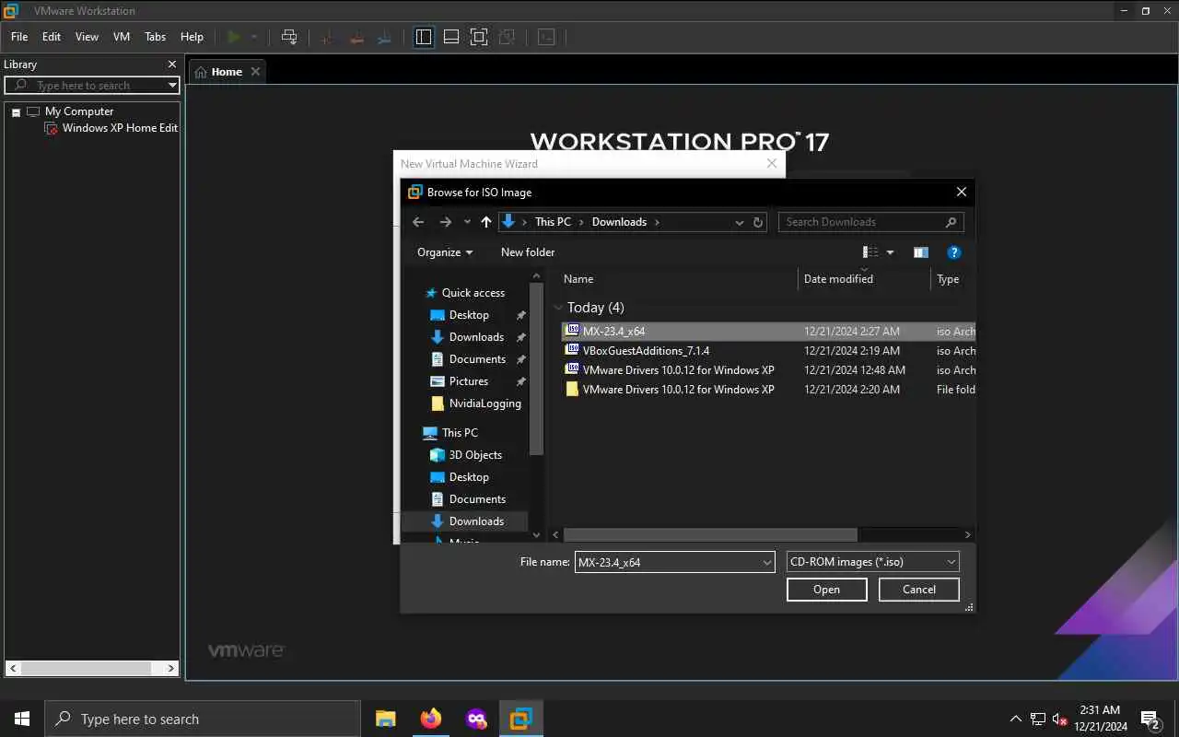Click the Manage Snapshots toolbar icon
Viewport: 1179px width, 737px height.
385,37
